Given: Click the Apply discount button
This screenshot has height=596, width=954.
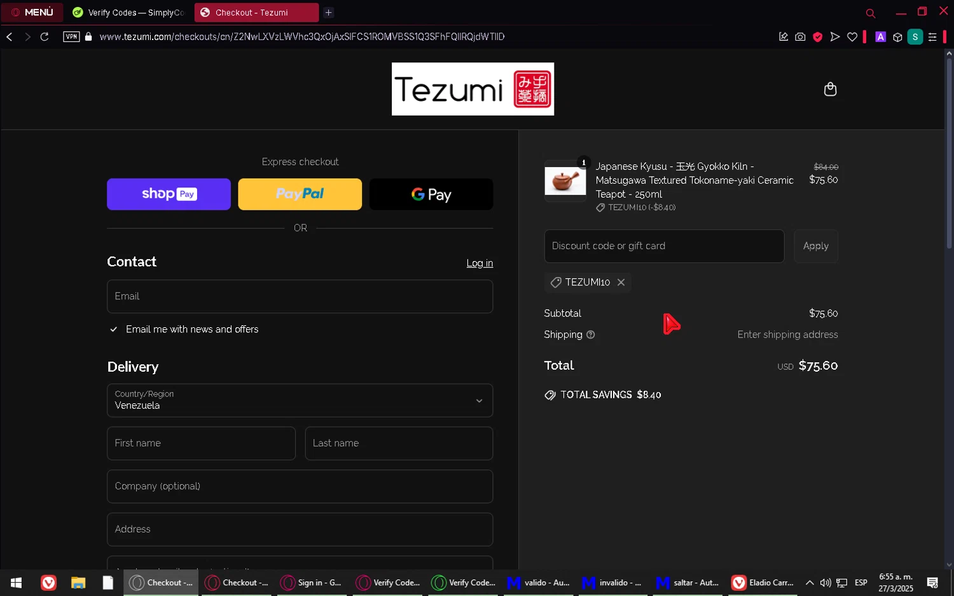Looking at the screenshot, I should coord(815,246).
